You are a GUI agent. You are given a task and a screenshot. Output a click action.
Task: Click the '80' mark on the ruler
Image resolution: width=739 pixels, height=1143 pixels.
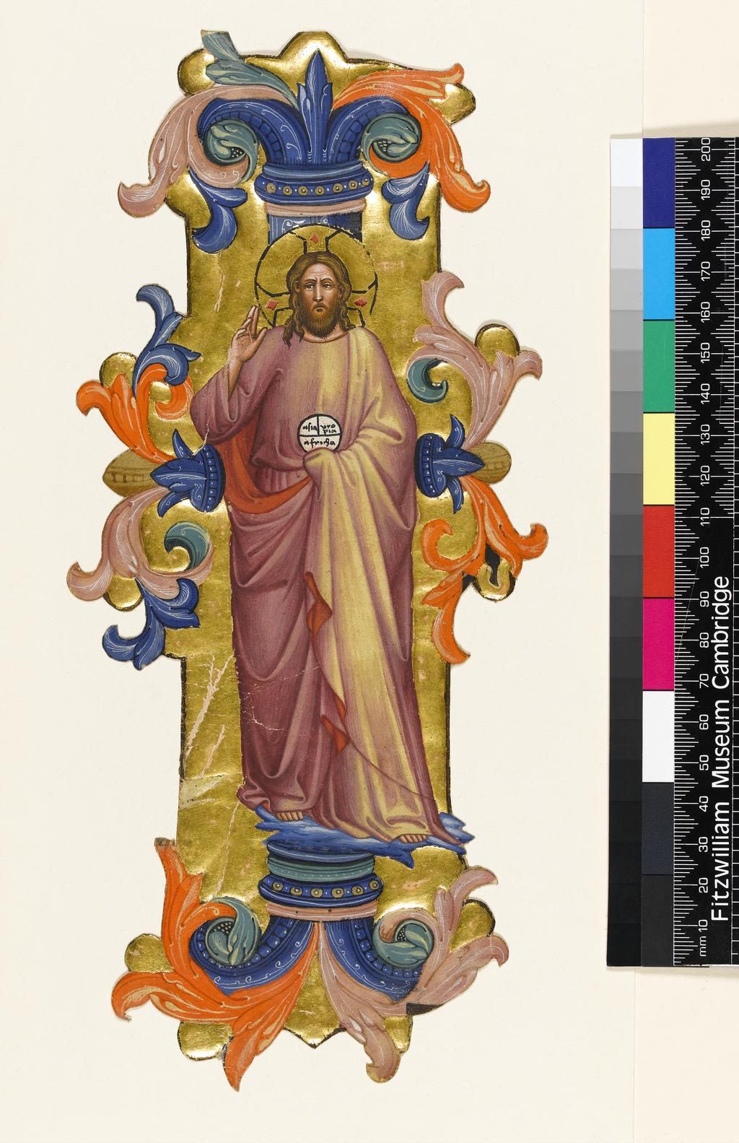tap(706, 639)
